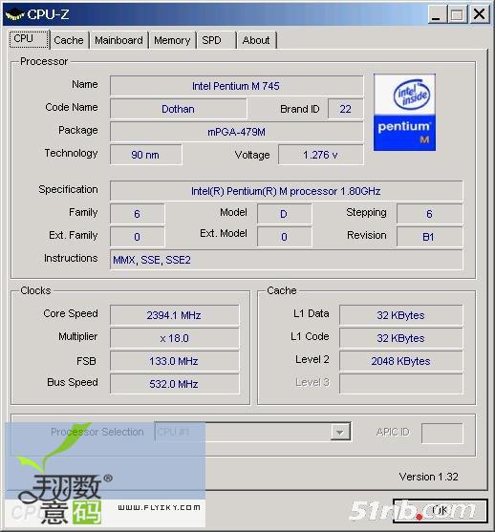Viewport: 495px width, 532px height.
Task: Go to the SPD tab
Action: tap(216, 40)
